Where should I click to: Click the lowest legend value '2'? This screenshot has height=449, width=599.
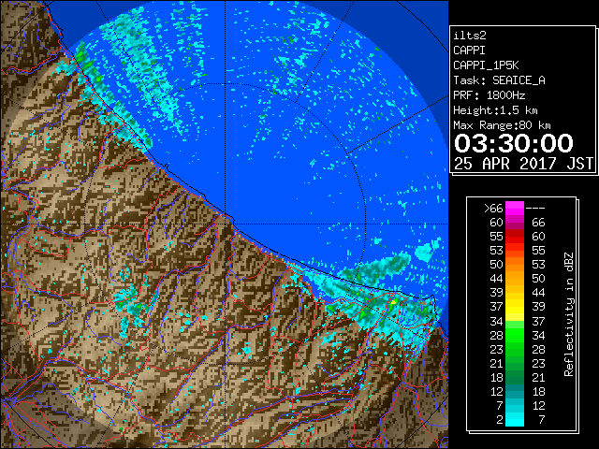[499, 420]
